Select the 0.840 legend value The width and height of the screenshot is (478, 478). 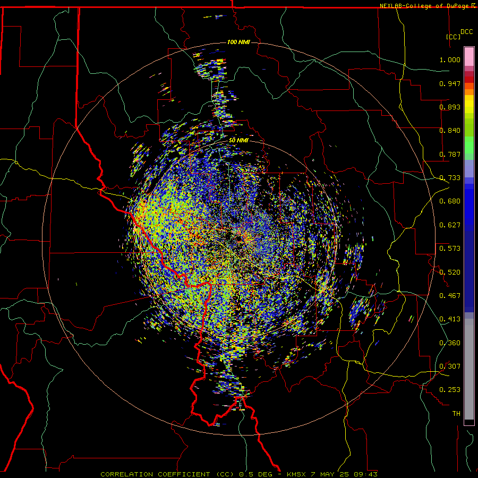pos(450,131)
